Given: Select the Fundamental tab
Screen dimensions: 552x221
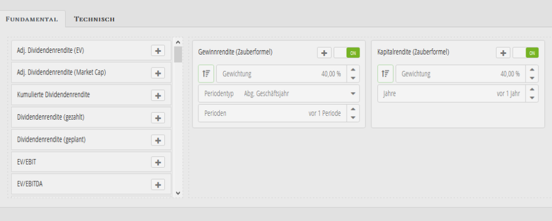Looking at the screenshot, I should coord(32,19).
